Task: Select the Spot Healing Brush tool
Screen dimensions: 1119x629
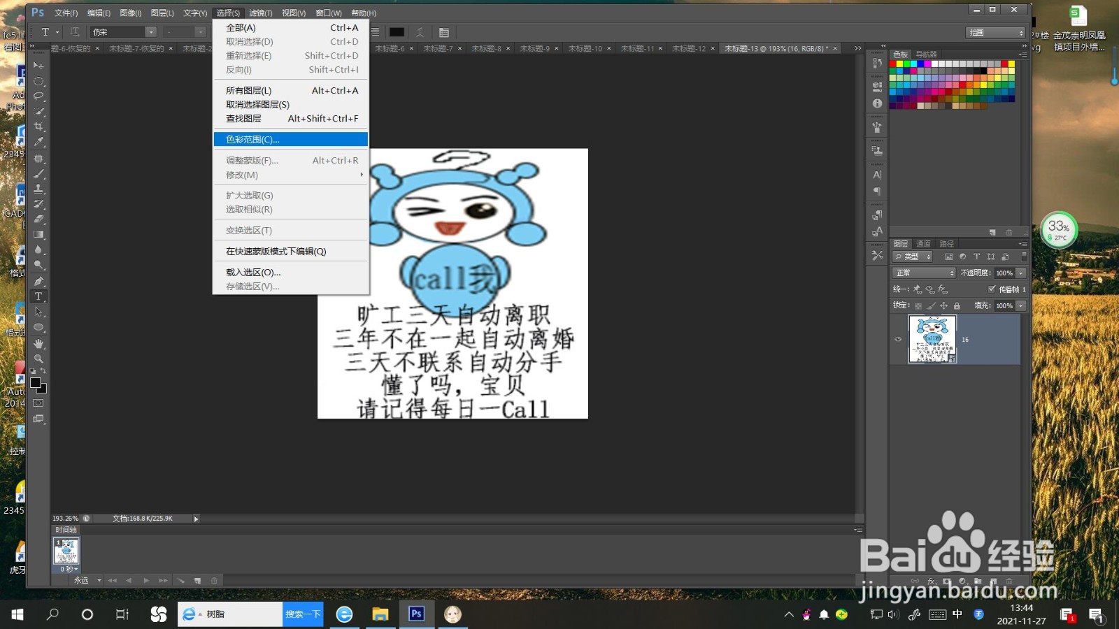Action: (x=38, y=159)
